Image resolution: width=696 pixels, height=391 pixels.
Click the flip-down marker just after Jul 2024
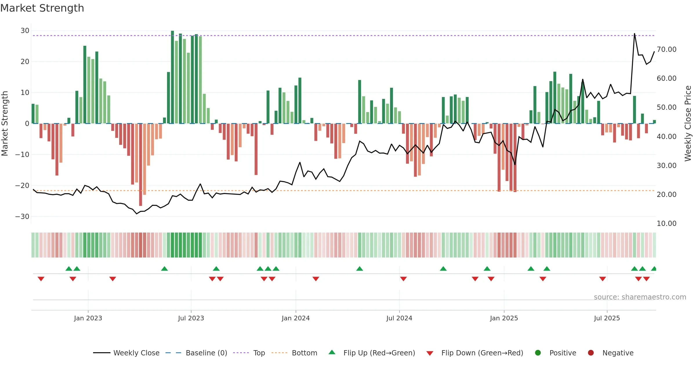(x=403, y=279)
